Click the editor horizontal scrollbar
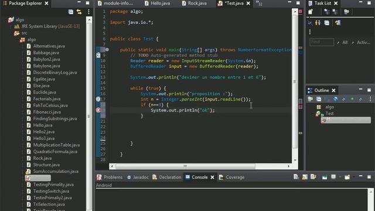The height and width of the screenshot is (211, 375). point(185,166)
